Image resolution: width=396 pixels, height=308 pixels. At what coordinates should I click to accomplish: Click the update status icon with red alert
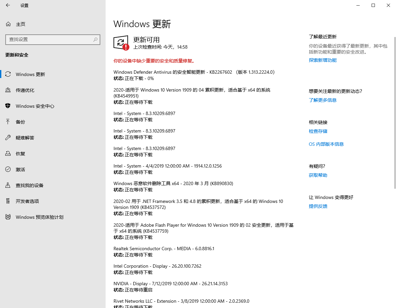[121, 43]
